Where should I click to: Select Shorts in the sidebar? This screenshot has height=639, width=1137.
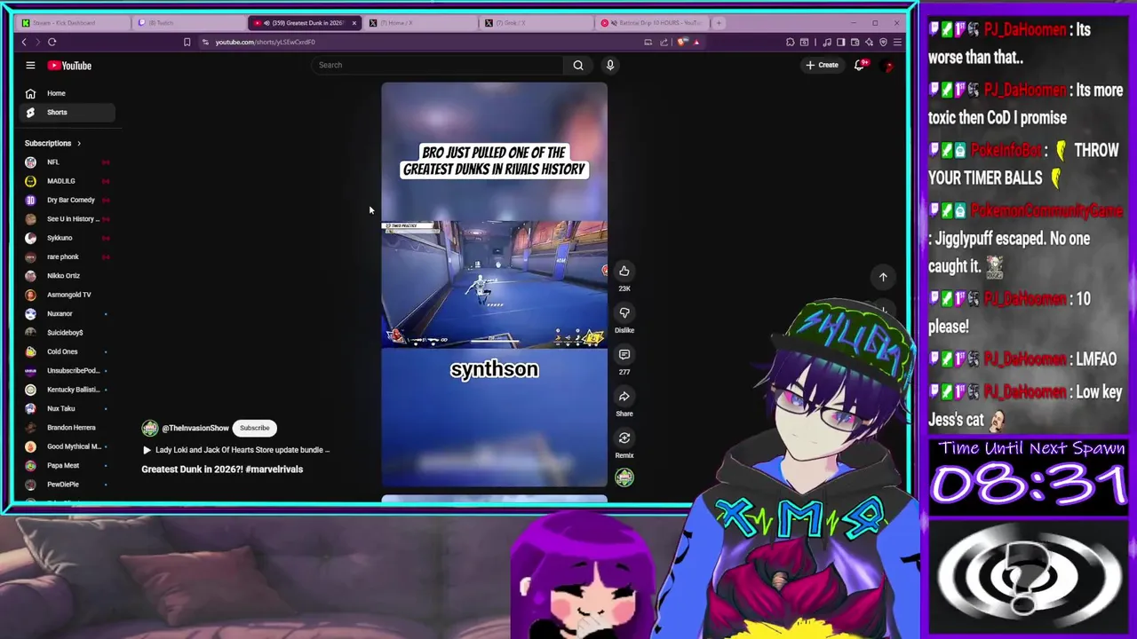click(67, 112)
